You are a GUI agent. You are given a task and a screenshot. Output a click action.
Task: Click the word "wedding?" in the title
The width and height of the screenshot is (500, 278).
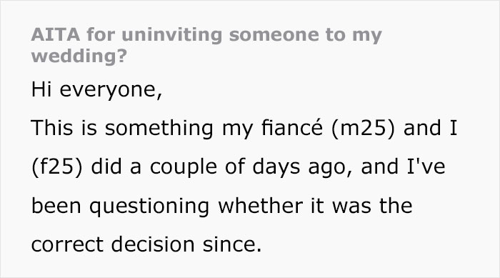[x=79, y=56]
